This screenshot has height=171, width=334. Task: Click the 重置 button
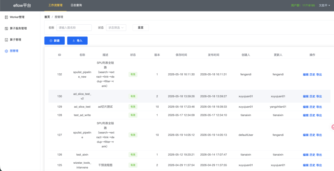(141, 28)
